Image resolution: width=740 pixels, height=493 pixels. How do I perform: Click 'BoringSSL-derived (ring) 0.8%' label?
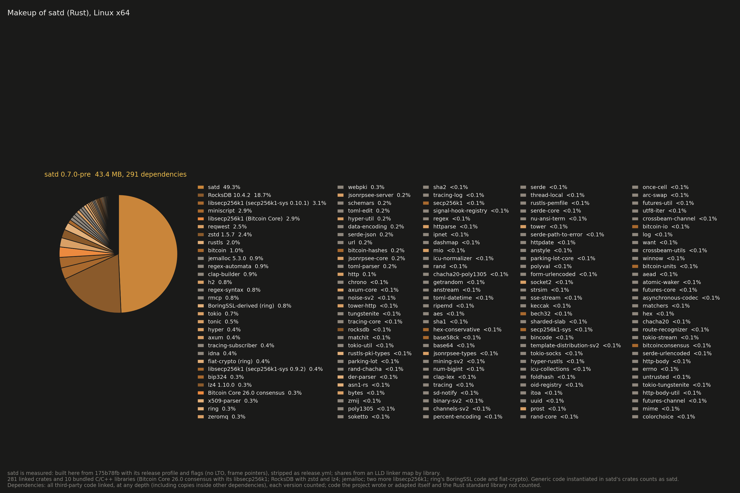(x=249, y=306)
